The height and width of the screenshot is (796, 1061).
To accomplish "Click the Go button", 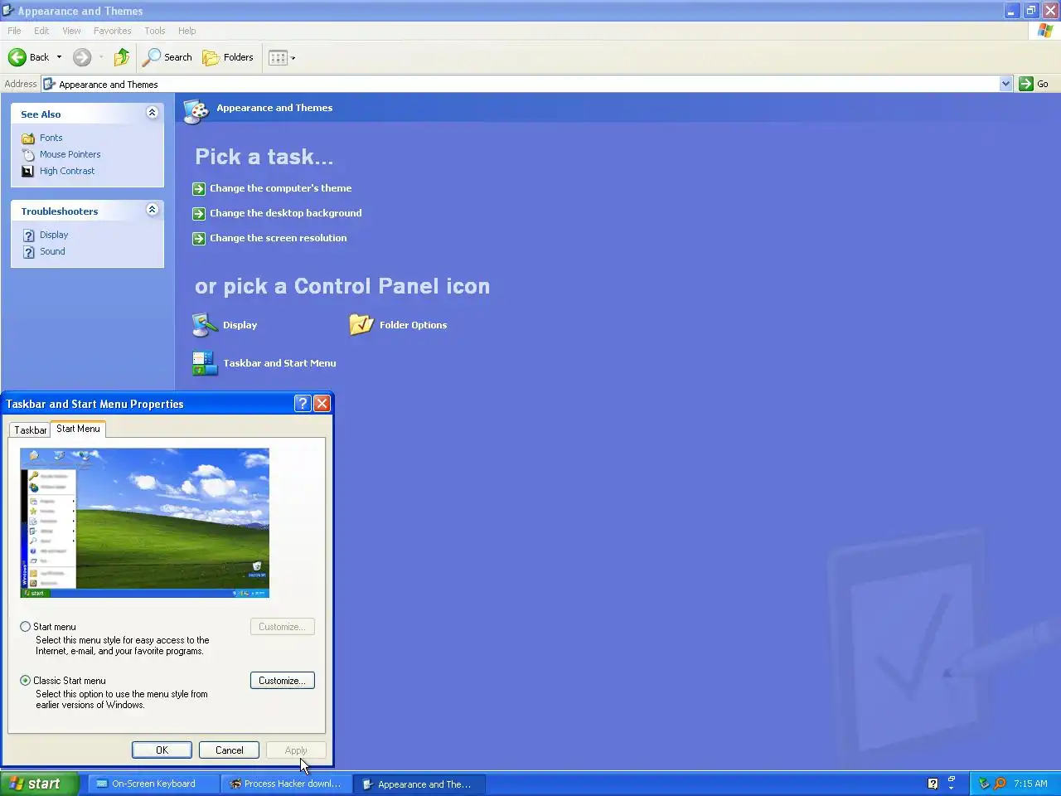I will click(x=1034, y=84).
